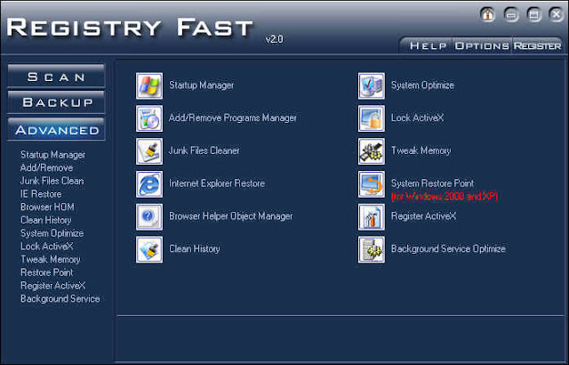Click the Add/Remove Programs Manager icon

[149, 118]
